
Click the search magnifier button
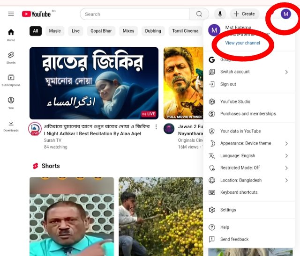[x=199, y=14]
